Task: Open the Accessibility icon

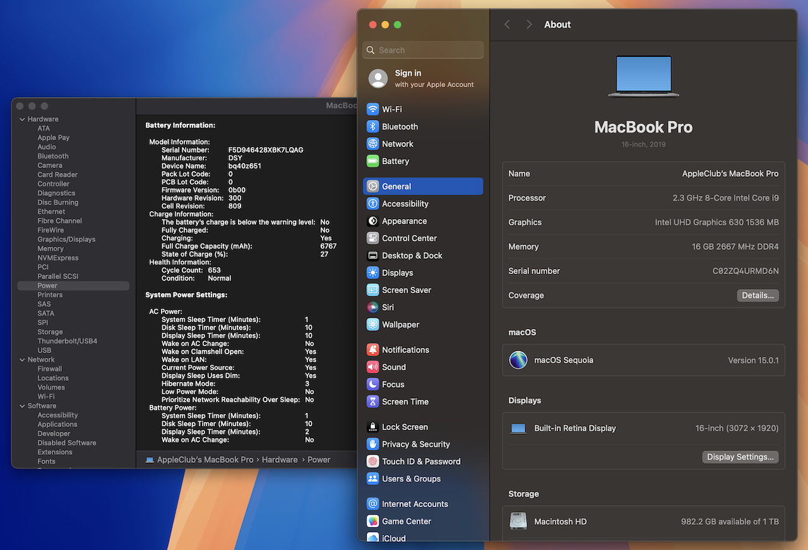Action: (372, 203)
